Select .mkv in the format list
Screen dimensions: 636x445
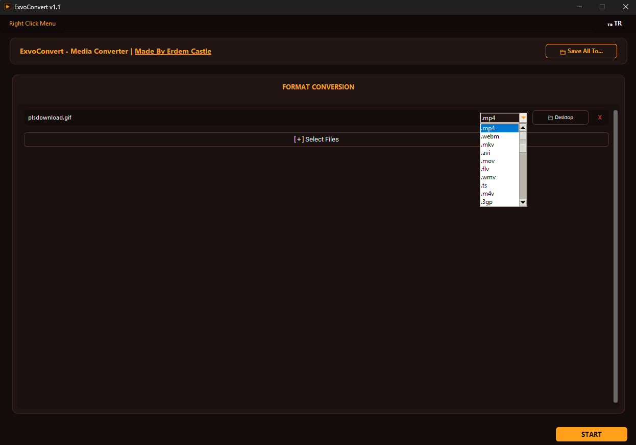(x=500, y=145)
